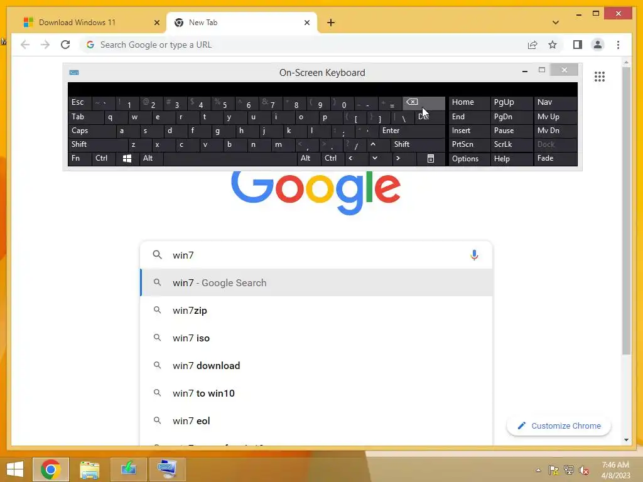Open a new tab with plus button
643x482 pixels.
pos(331,23)
